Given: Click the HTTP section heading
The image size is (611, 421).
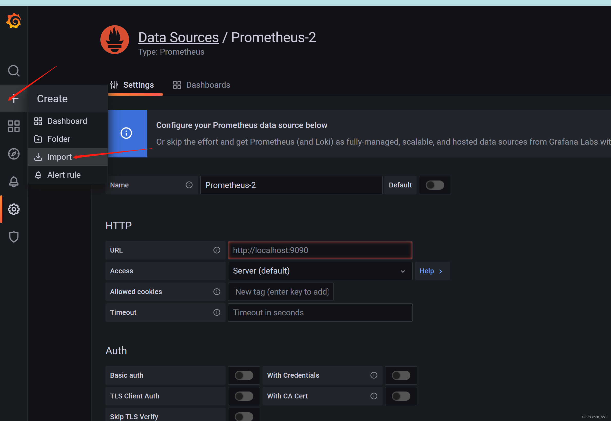Looking at the screenshot, I should [119, 226].
